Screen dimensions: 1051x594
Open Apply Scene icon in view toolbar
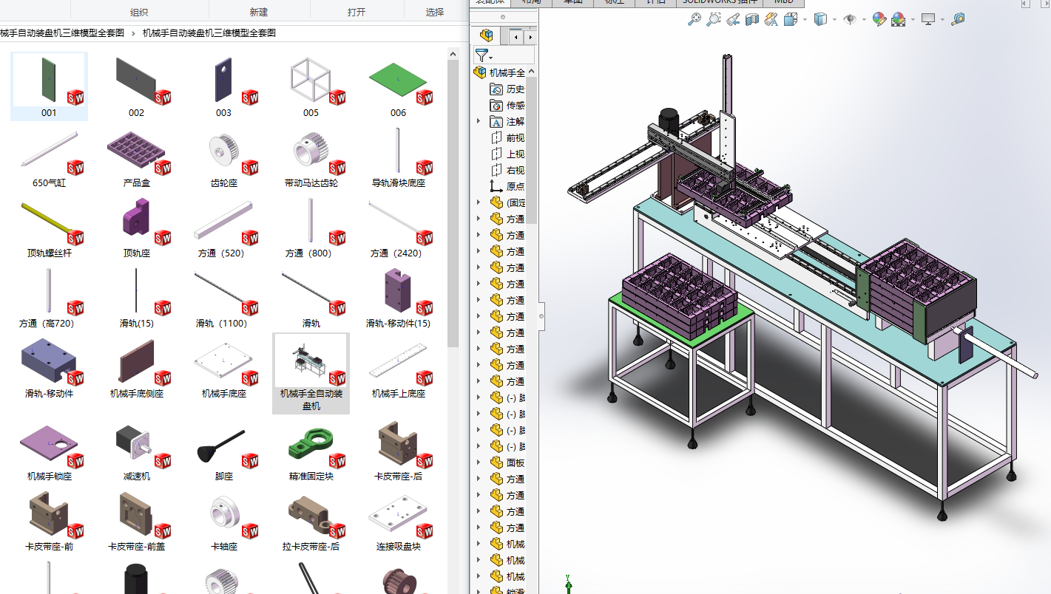899,20
